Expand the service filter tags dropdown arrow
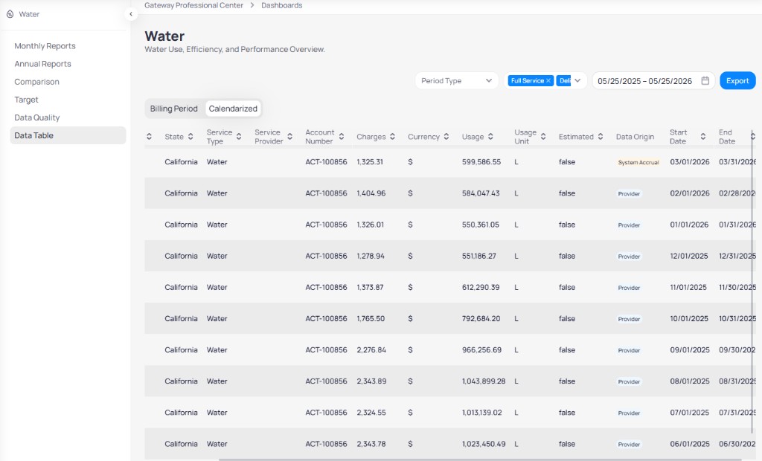This screenshot has width=762, height=461. pyautogui.click(x=577, y=80)
